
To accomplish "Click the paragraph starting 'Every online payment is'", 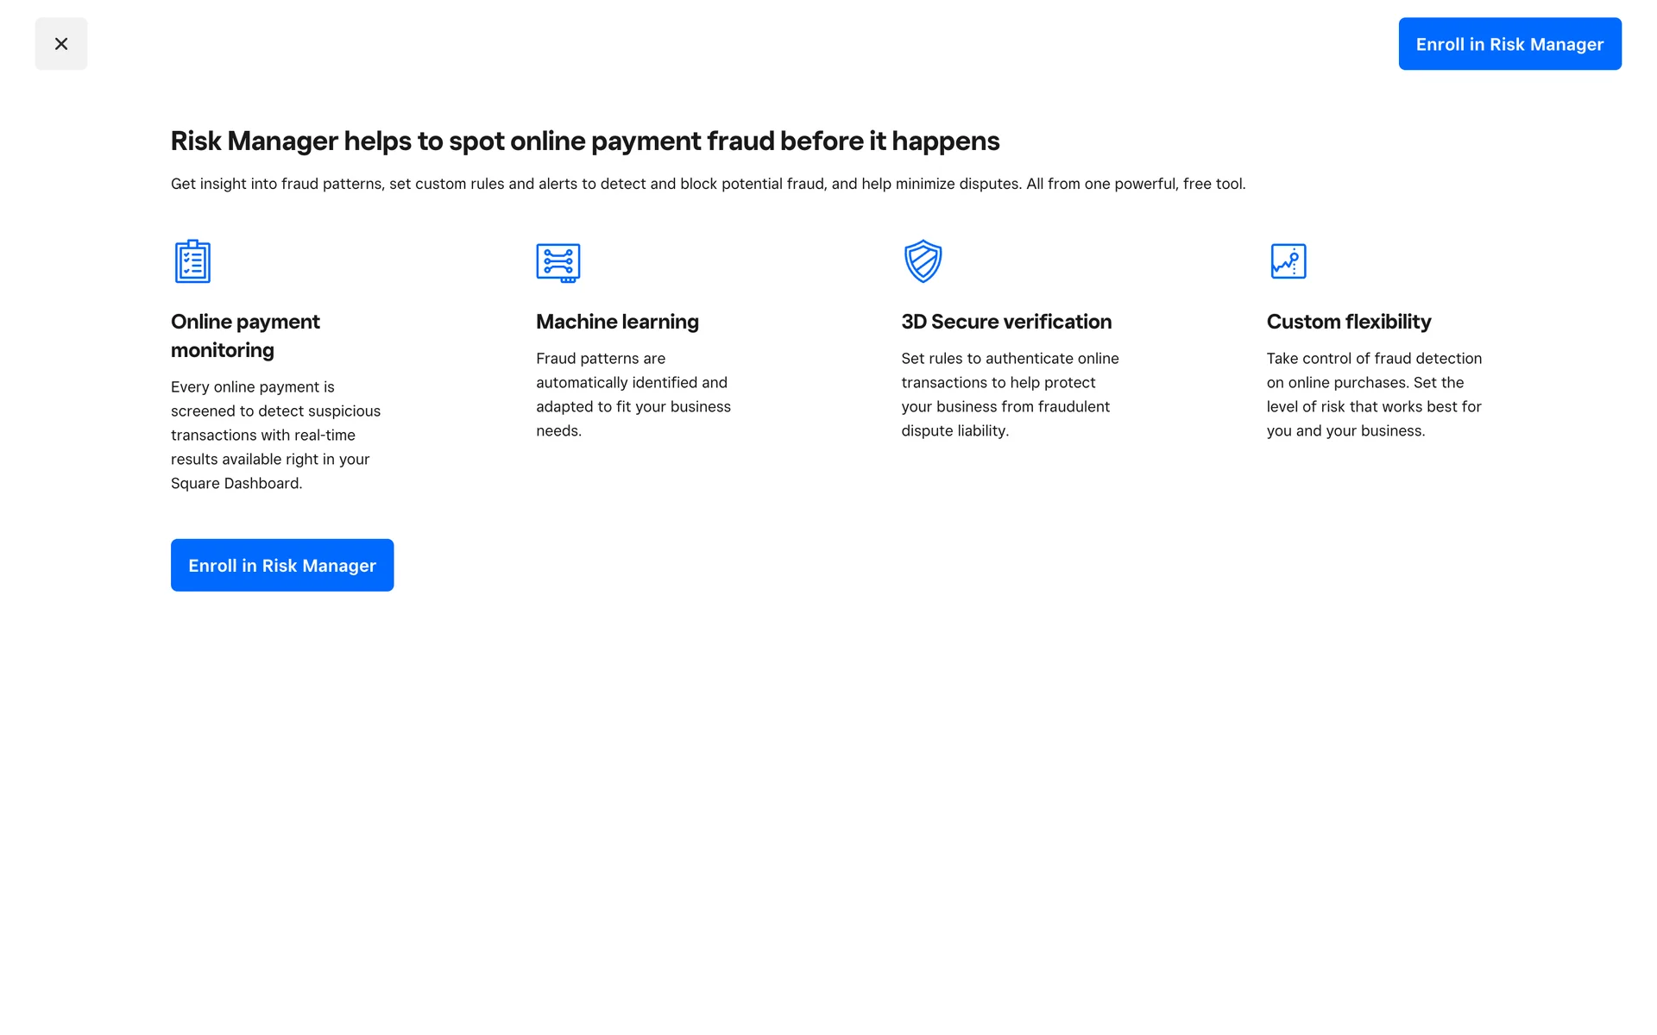I will [275, 435].
